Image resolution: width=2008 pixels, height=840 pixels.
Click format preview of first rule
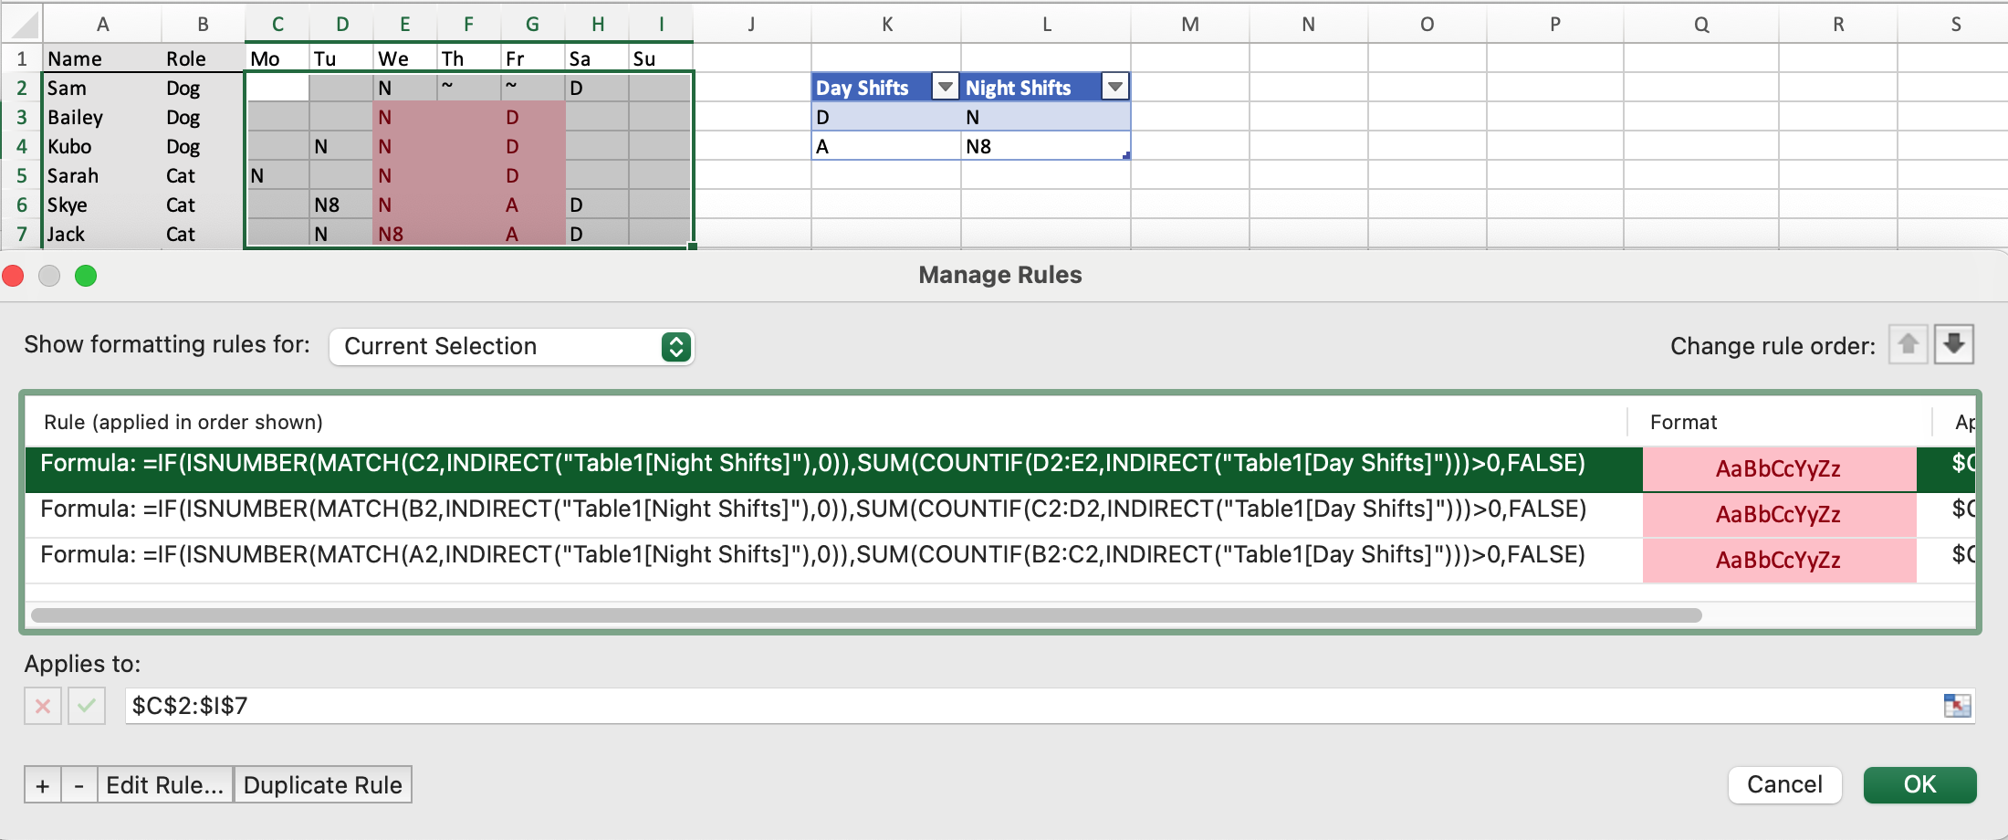point(1779,469)
